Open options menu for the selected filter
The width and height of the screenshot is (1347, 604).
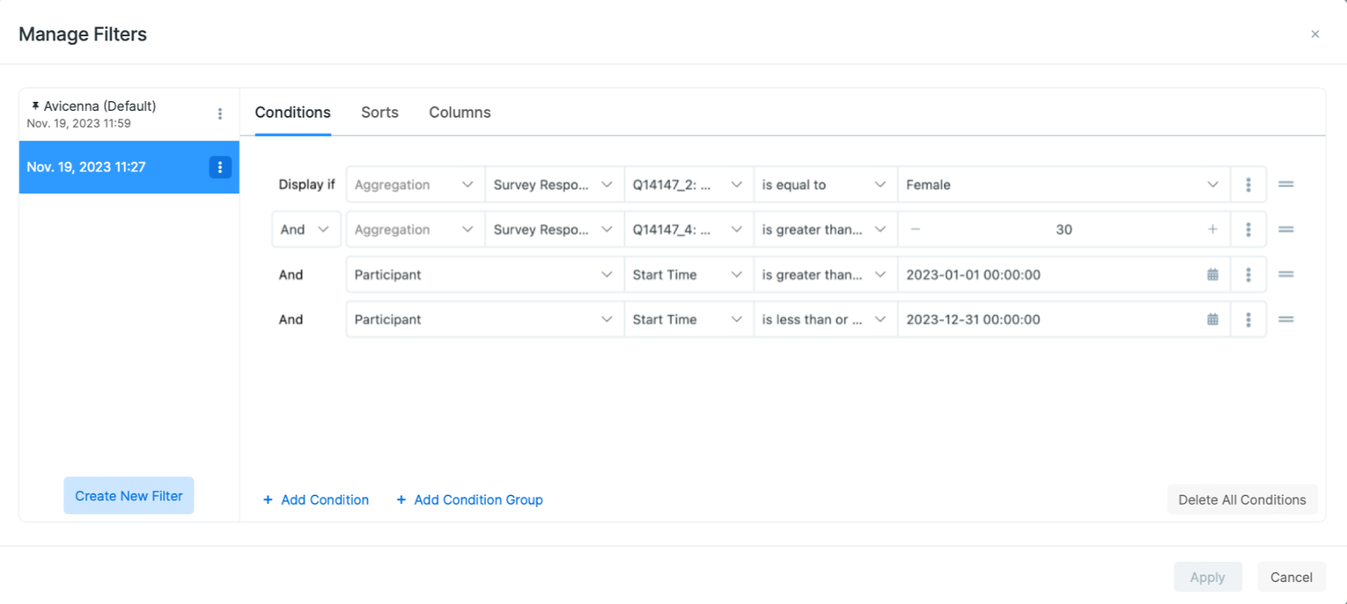(220, 167)
